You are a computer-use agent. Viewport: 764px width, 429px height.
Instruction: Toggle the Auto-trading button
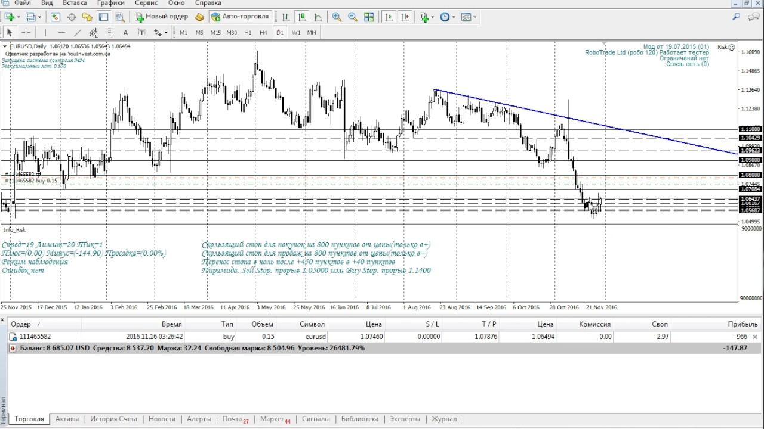point(241,17)
